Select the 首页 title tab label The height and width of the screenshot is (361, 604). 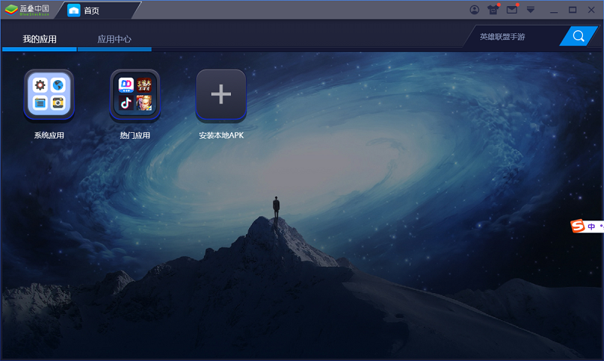(91, 11)
